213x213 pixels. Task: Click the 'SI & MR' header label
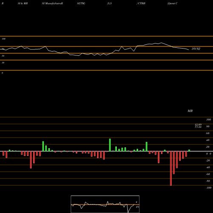23,3
